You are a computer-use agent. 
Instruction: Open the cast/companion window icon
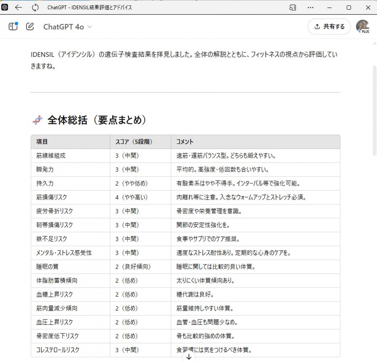[x=292, y=8]
